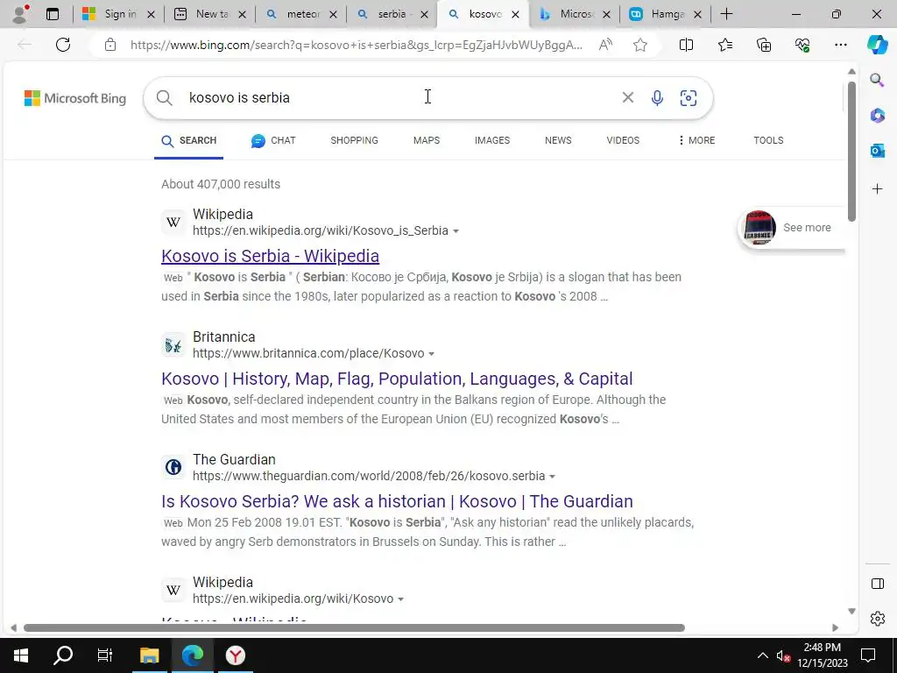Open the Microsoft 365 sidebar icon
Screen dimensions: 897x673
(x=877, y=115)
